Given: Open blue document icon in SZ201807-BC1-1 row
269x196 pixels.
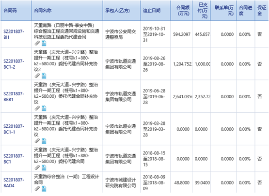Looking at the screenshot, I should (x=44, y=141).
